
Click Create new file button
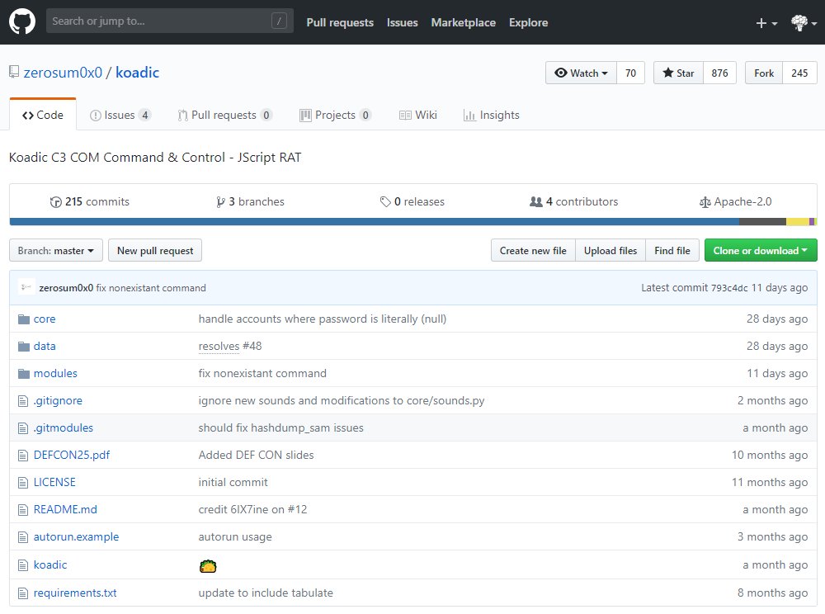(x=533, y=250)
